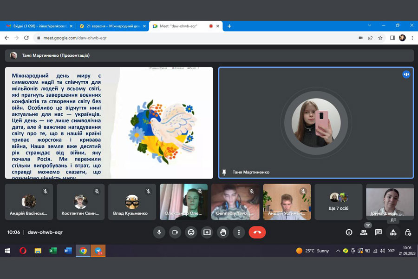Click the pinned Таня Мартиненко video tile
The width and height of the screenshot is (418, 279).
pyautogui.click(x=316, y=123)
